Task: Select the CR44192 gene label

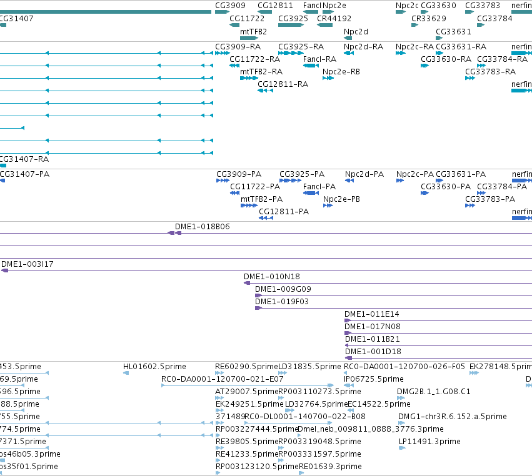Action: (334, 19)
